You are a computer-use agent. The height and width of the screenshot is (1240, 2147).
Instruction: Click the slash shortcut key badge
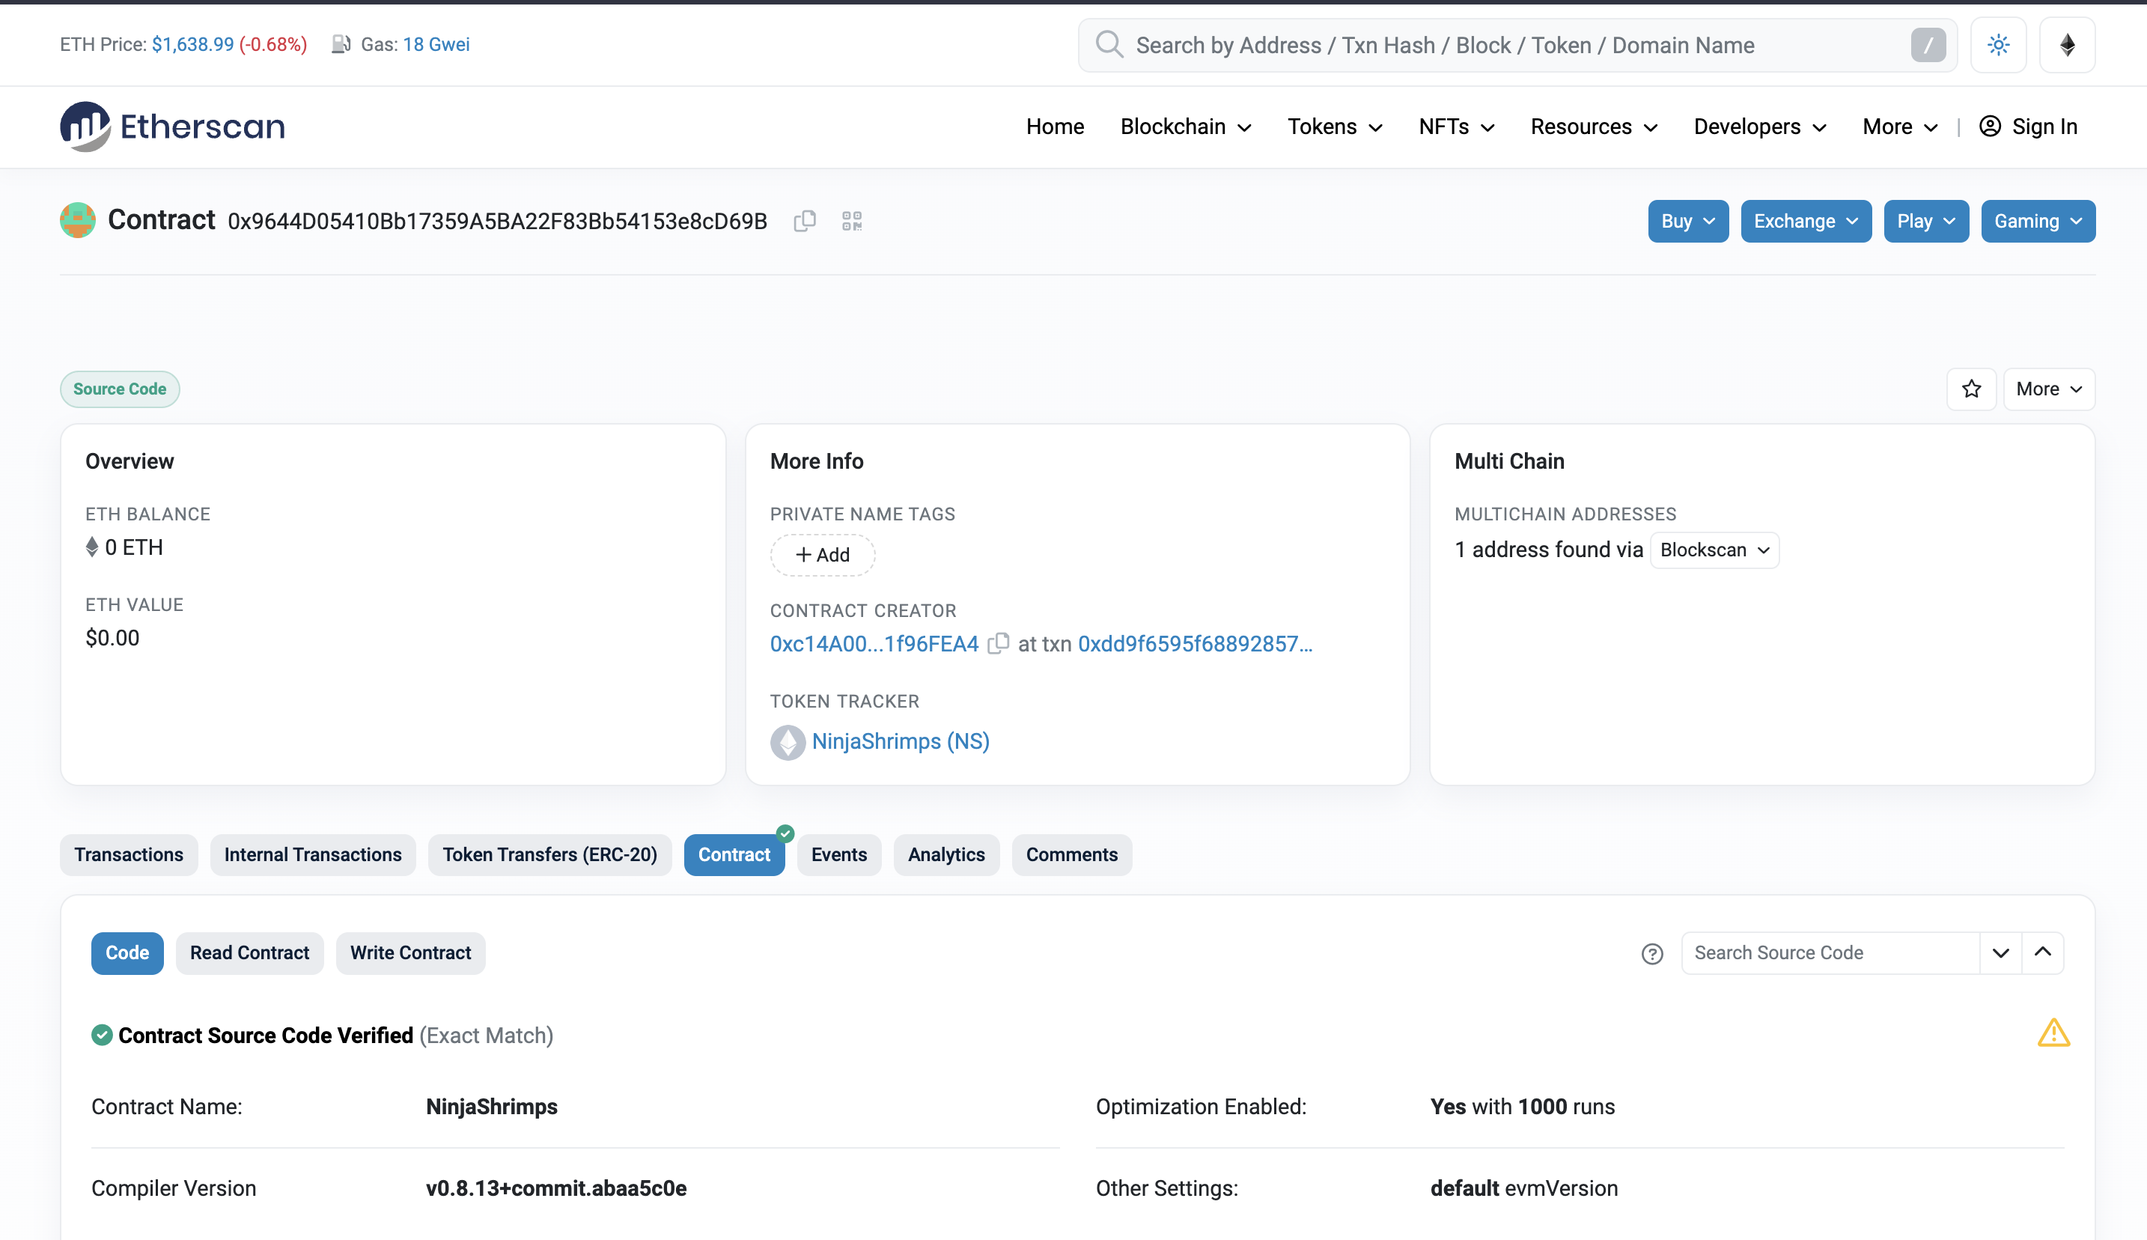(x=1928, y=45)
